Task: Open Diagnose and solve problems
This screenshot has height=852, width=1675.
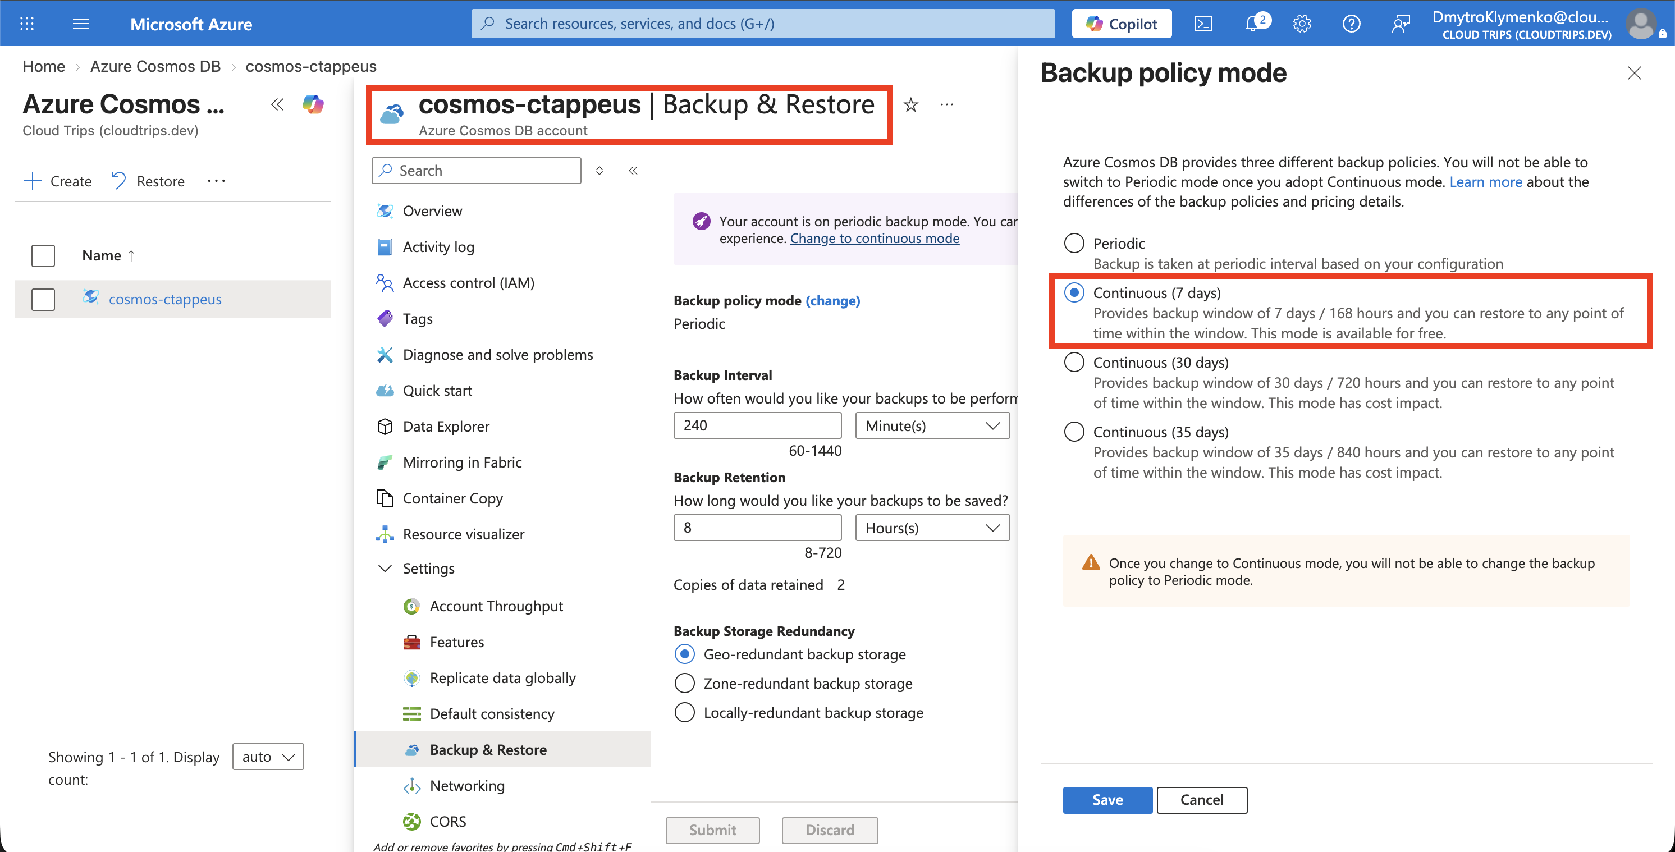Action: tap(498, 355)
